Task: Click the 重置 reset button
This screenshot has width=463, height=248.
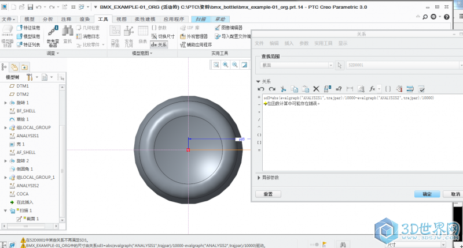Action: click(268, 194)
